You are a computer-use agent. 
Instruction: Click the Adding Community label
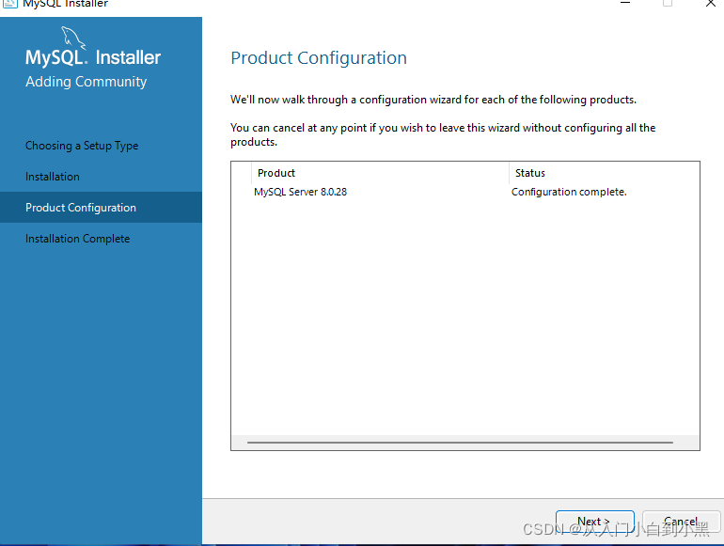[x=87, y=82]
